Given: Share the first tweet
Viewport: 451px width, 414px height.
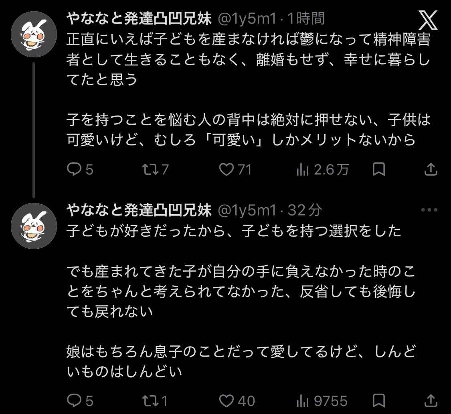Looking at the screenshot, I should coord(431,170).
